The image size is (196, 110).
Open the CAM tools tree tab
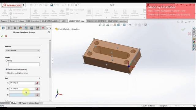tap(37, 28)
